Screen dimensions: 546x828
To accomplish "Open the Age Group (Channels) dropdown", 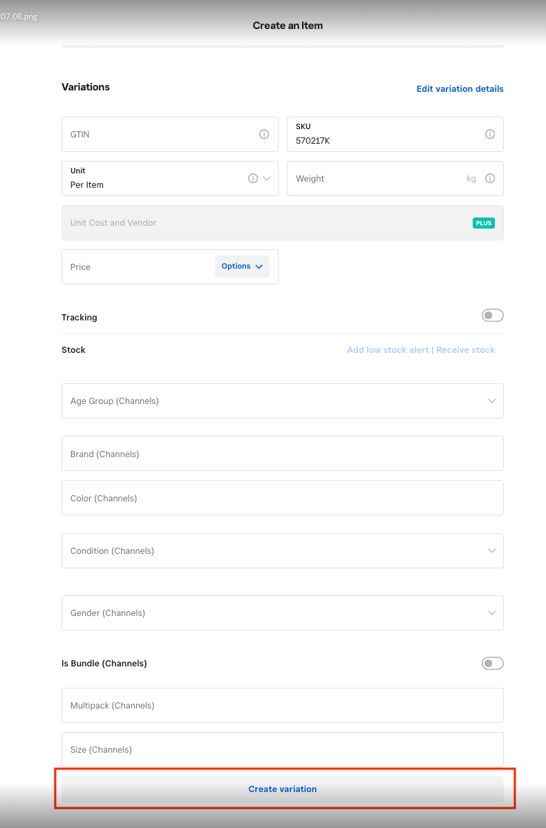I will pyautogui.click(x=282, y=401).
